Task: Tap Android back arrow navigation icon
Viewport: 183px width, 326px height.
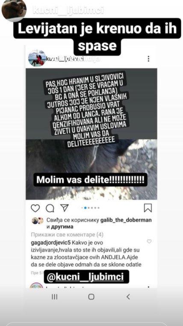Action: pos(128,296)
